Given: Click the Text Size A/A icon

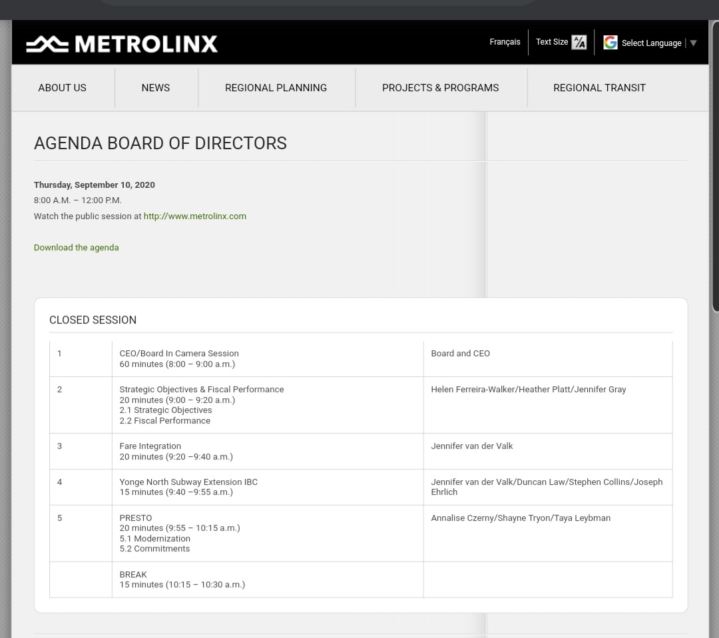Looking at the screenshot, I should pos(579,43).
